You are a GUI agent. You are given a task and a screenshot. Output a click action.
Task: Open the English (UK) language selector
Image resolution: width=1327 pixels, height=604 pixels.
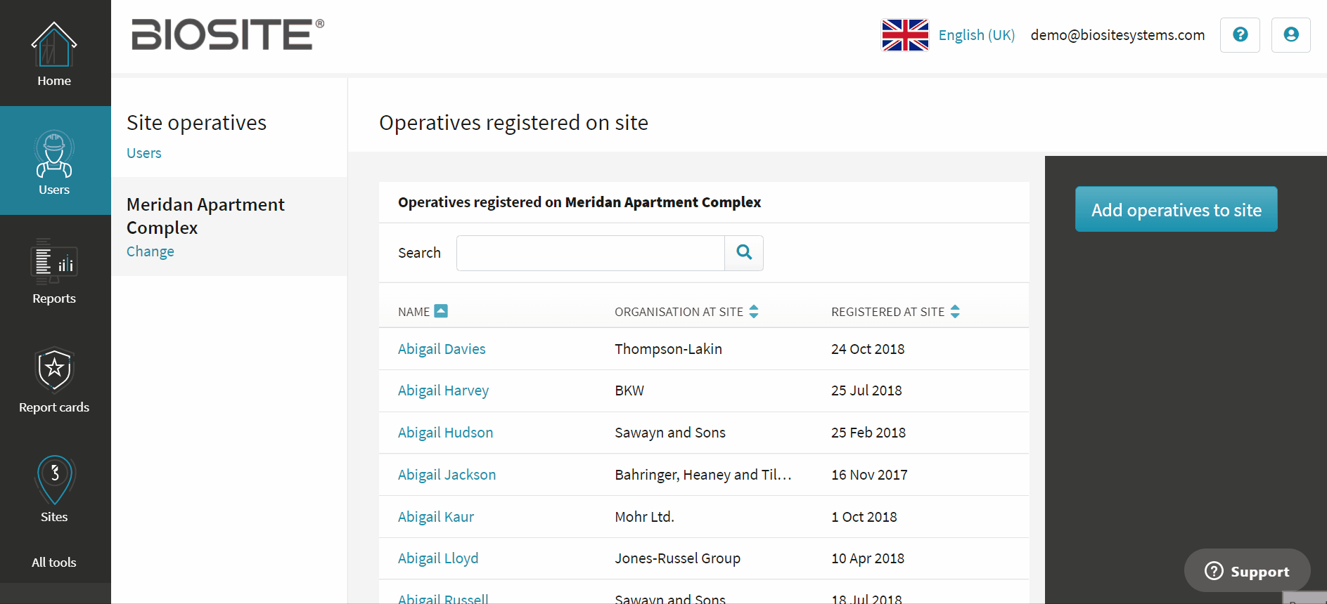coord(976,34)
